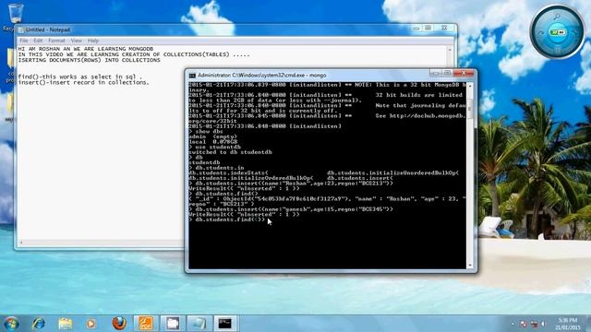Launch Firefox from the taskbar
This screenshot has height=332, width=591.
click(x=119, y=324)
